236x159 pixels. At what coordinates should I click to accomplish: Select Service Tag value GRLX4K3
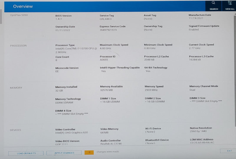pos(106,19)
